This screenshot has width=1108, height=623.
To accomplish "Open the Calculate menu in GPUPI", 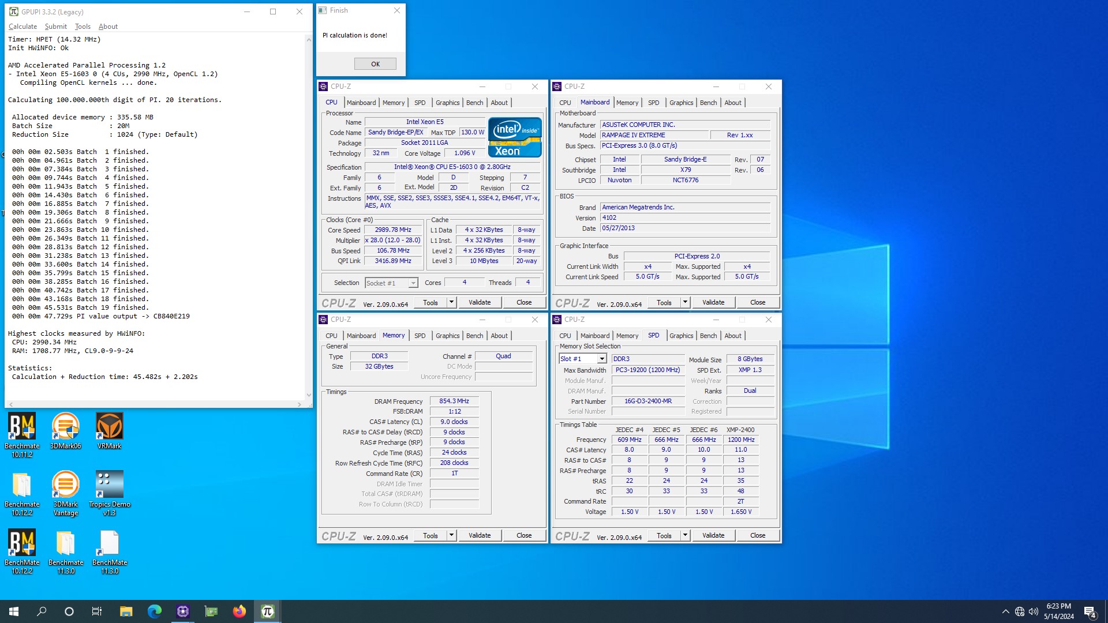I will 23,27.
